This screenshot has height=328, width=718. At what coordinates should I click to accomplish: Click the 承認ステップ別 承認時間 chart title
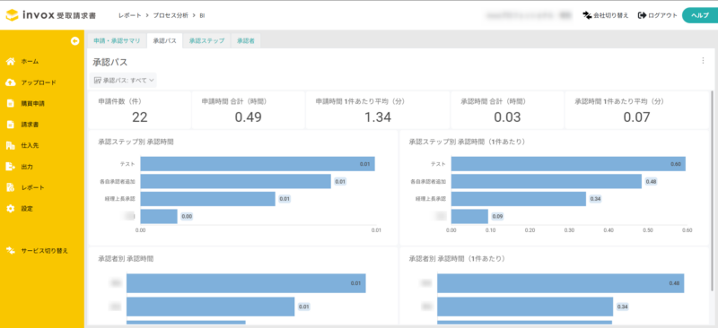coord(136,142)
